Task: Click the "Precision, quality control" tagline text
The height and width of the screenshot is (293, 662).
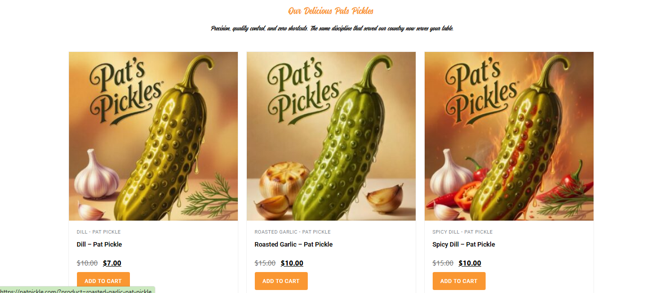Action: [x=332, y=28]
